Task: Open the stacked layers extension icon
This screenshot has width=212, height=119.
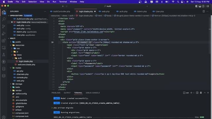Action: point(4,76)
